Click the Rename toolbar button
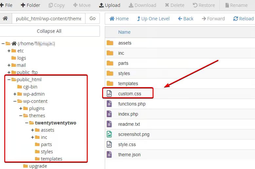 coord(236,5)
